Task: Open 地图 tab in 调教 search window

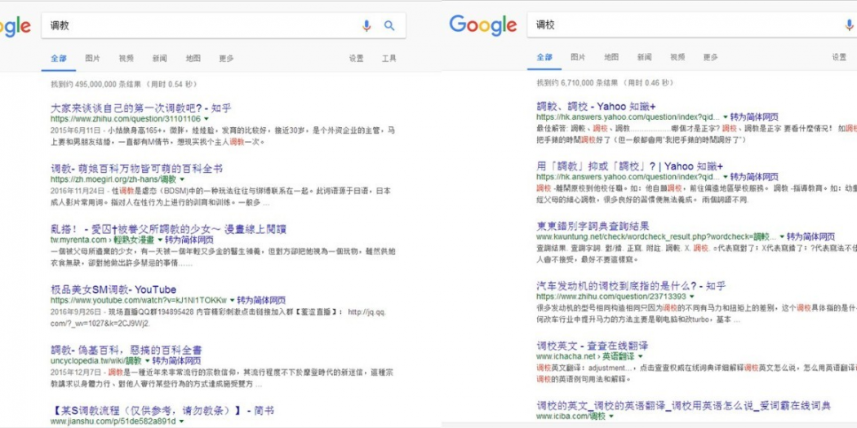Action: pyautogui.click(x=193, y=59)
